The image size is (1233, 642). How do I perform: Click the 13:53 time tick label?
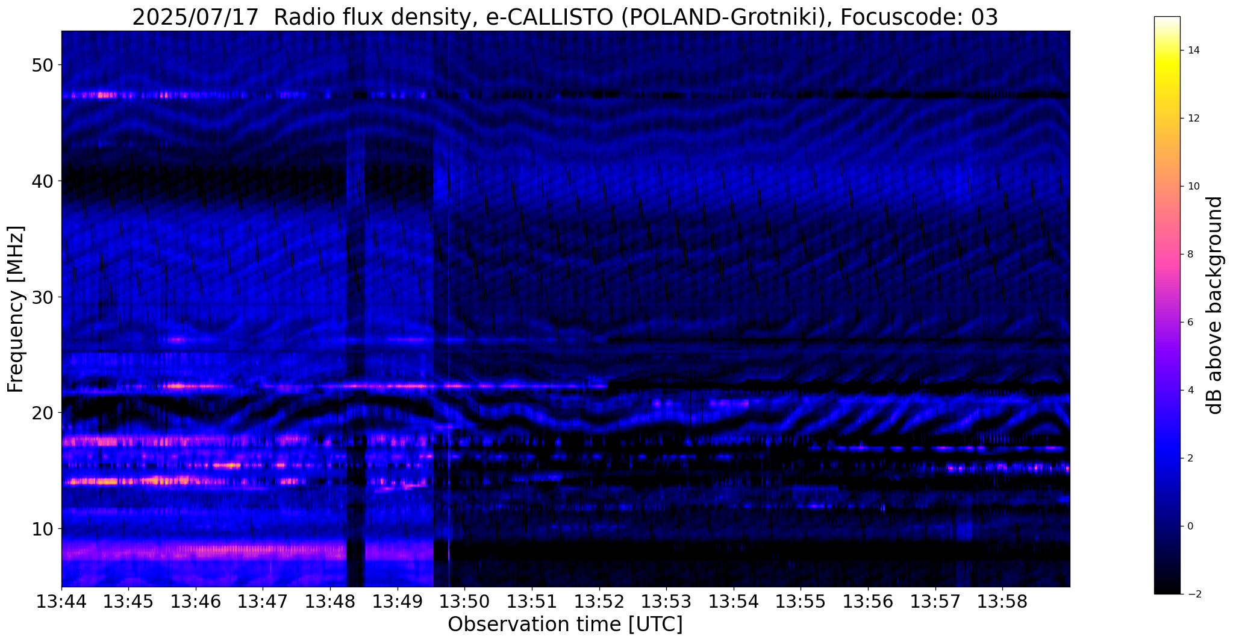(x=666, y=602)
